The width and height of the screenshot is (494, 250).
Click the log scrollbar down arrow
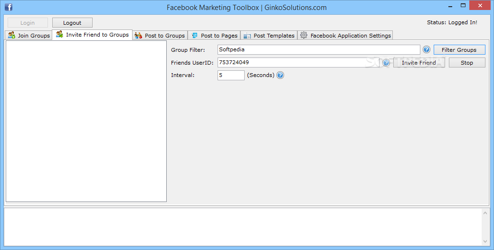coord(485,241)
